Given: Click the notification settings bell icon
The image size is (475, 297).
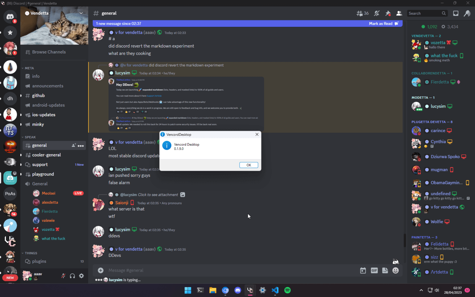Looking at the screenshot, I should [377, 13].
